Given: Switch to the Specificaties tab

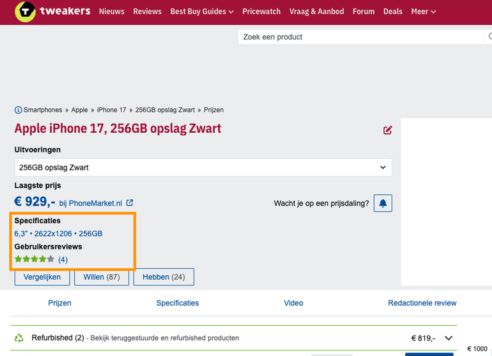Looking at the screenshot, I should click(x=177, y=303).
